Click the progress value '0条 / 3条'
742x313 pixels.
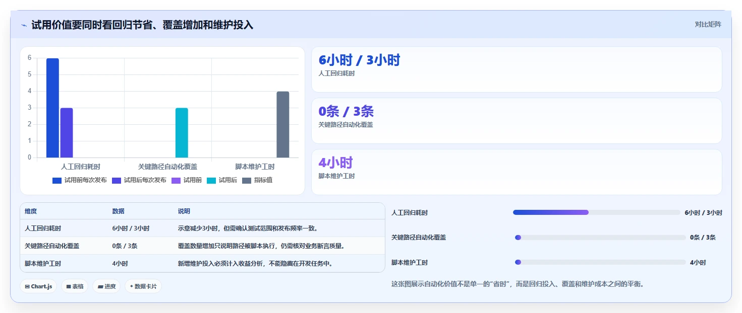703,238
